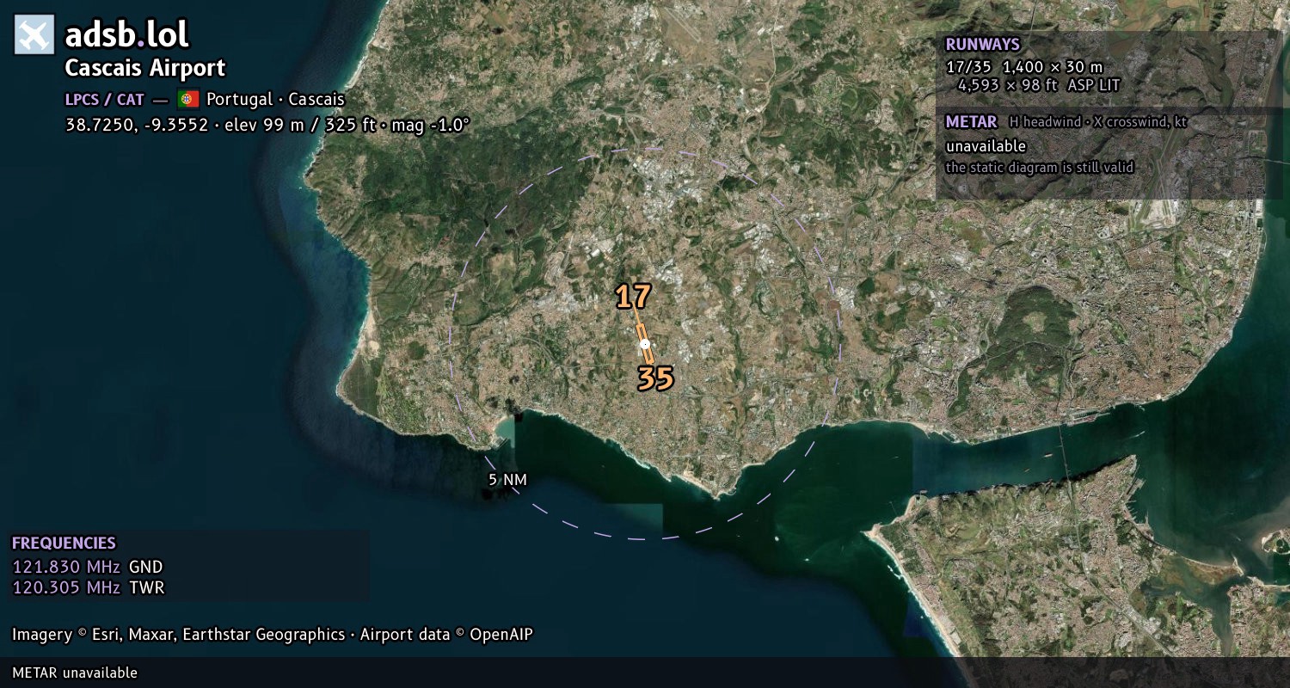Click the adsb.lol site title
Image resolution: width=1290 pixels, height=688 pixels.
coord(127,35)
